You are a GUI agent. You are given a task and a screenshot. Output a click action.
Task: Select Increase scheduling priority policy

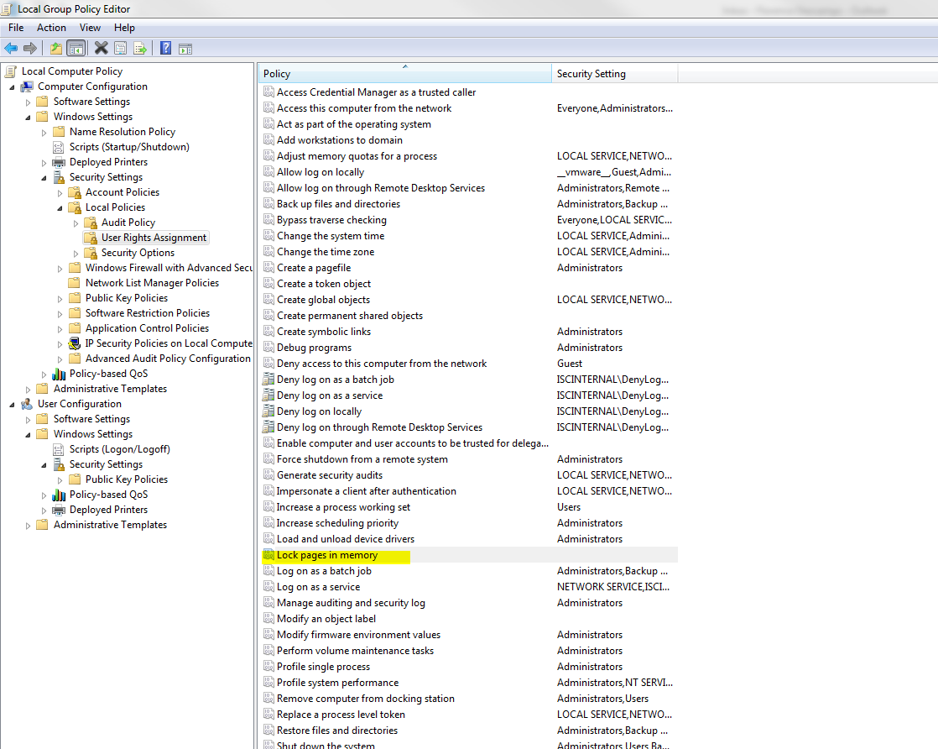coord(337,523)
